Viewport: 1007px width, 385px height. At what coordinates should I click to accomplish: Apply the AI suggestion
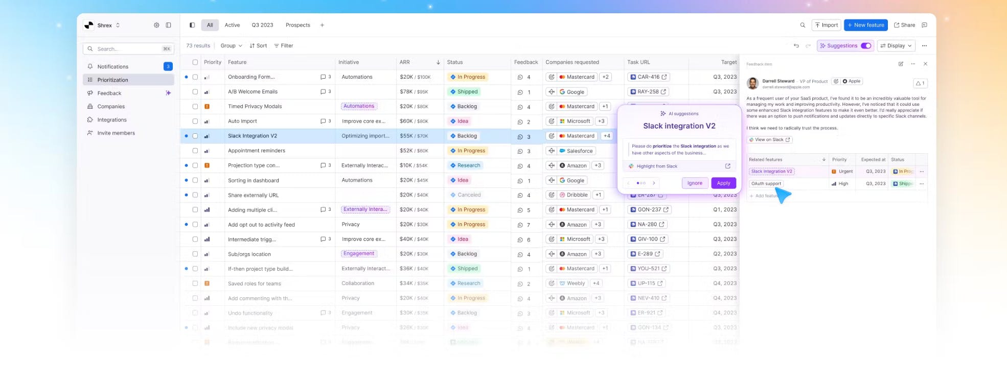723,183
